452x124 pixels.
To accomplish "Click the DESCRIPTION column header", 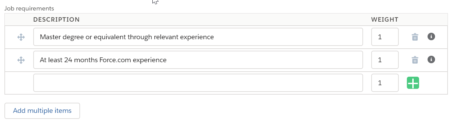I will [x=56, y=20].
